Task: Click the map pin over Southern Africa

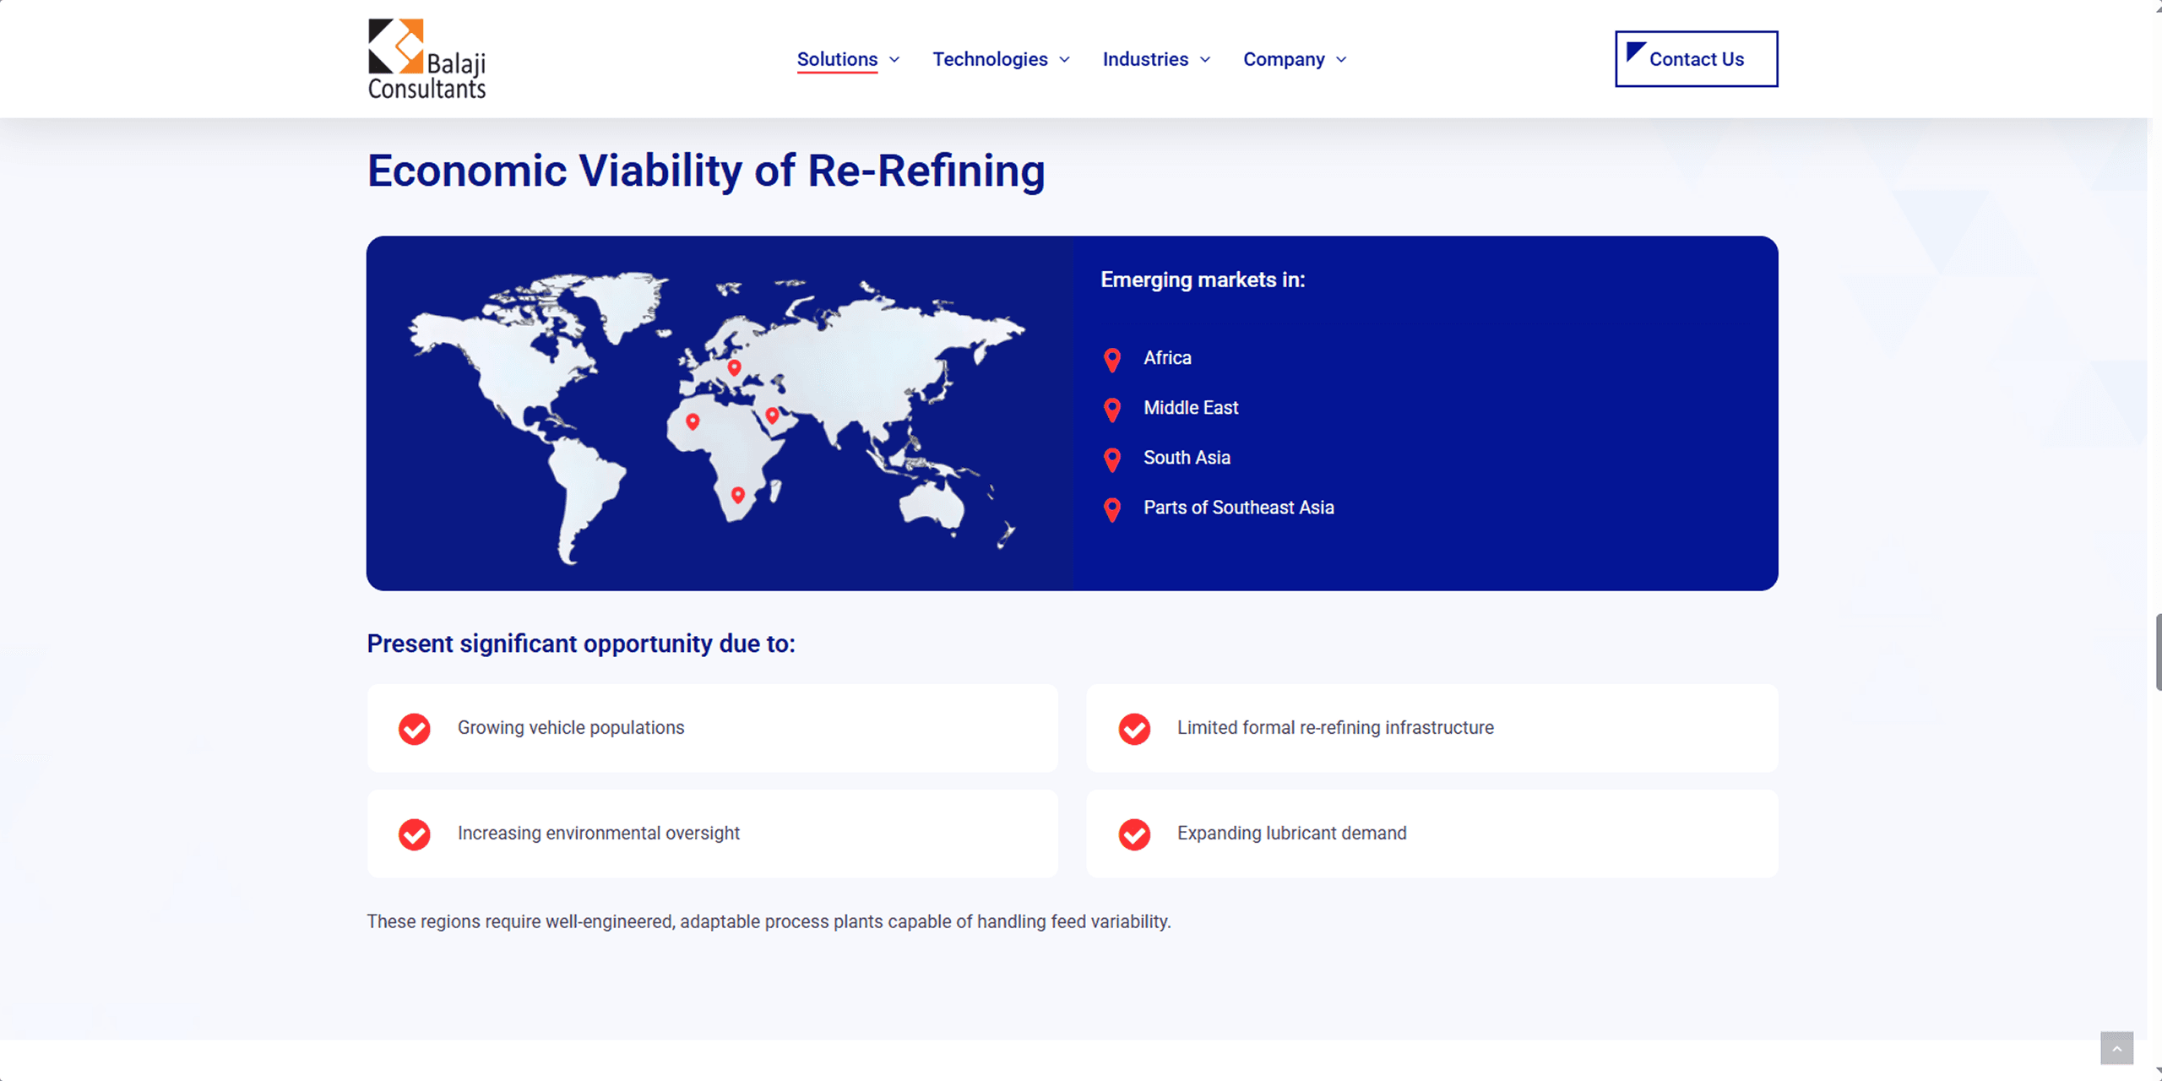Action: pyautogui.click(x=738, y=495)
